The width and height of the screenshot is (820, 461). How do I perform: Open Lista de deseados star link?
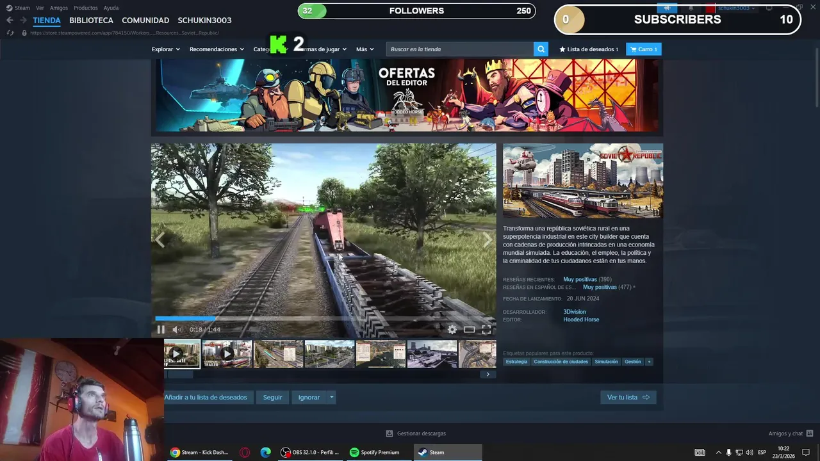click(x=589, y=49)
